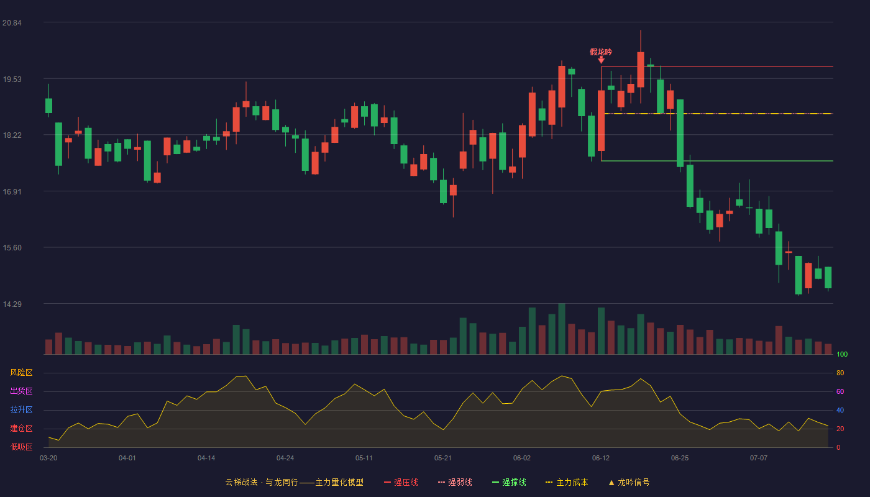The height and width of the screenshot is (497, 870).
Task: Click the 06-25 date label
Action: [x=680, y=458]
